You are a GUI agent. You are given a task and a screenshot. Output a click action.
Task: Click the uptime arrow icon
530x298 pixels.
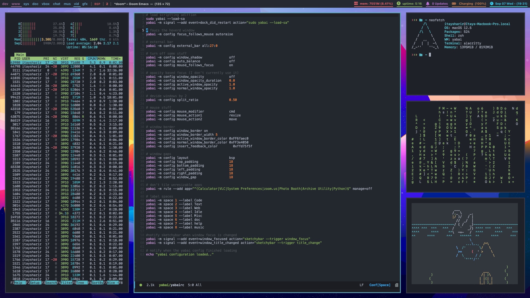point(398,4)
